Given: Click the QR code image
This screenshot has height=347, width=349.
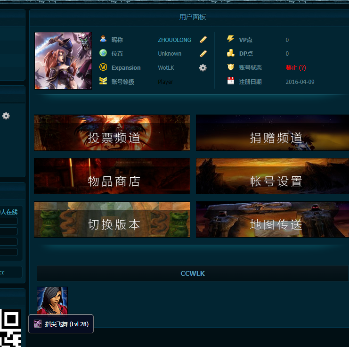Looking at the screenshot, I should 11,328.
